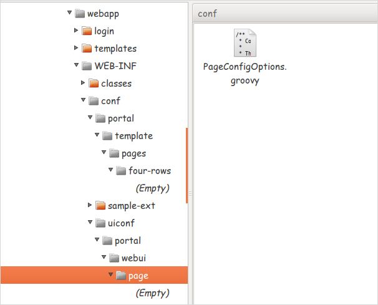Expand the templates folder disclosure arrow
This screenshot has width=378, height=305.
pos(76,48)
